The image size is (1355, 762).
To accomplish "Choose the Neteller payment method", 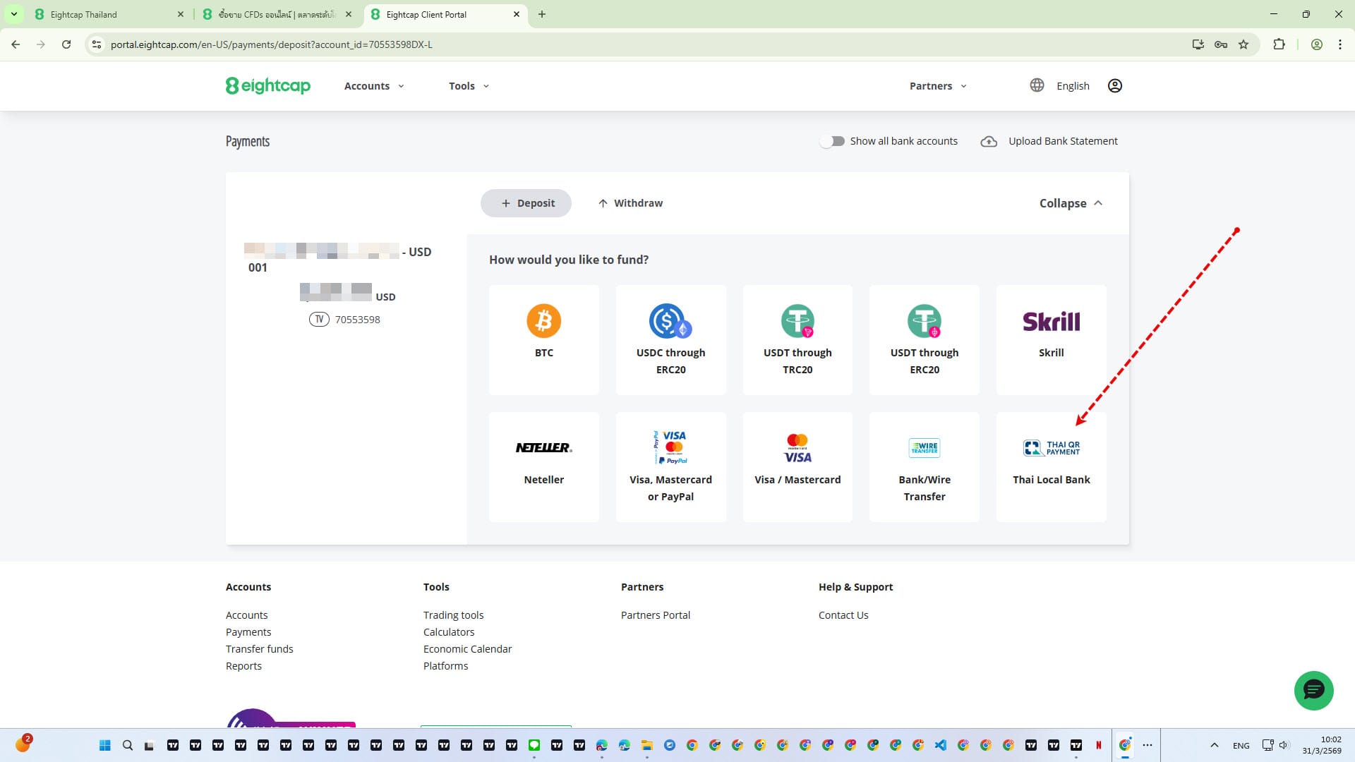I will click(x=543, y=449).
